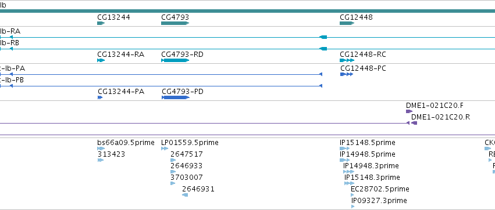Click the 2647517 EST arrow
Image resolution: width=495 pixels, height=210 pixels.
173,160
